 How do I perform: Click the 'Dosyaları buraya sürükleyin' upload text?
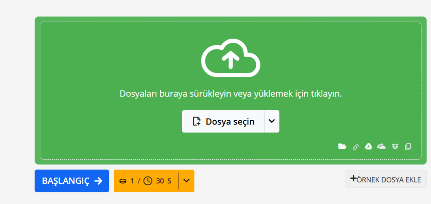click(230, 93)
